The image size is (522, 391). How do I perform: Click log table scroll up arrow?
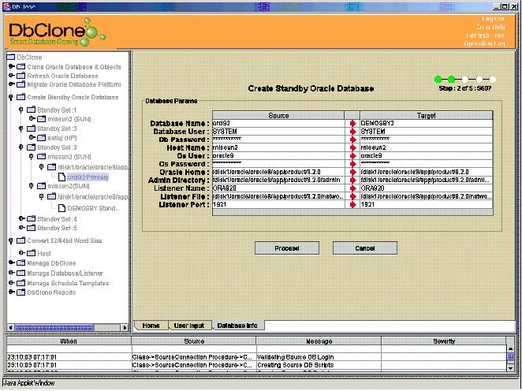[510, 348]
